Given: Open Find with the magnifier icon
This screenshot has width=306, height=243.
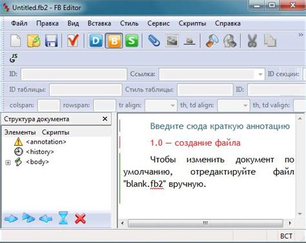Looking at the screenshot, I should pos(212,41).
